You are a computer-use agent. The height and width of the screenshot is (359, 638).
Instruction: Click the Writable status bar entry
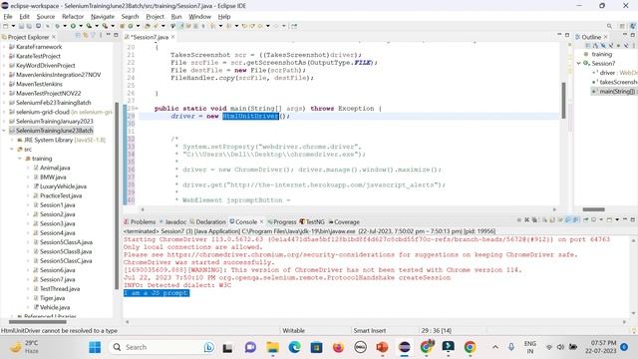coord(293,331)
